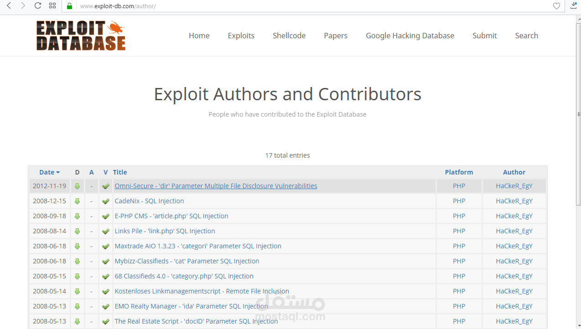Download the E-PHP CMS exploit
The width and height of the screenshot is (581, 329).
point(77,216)
